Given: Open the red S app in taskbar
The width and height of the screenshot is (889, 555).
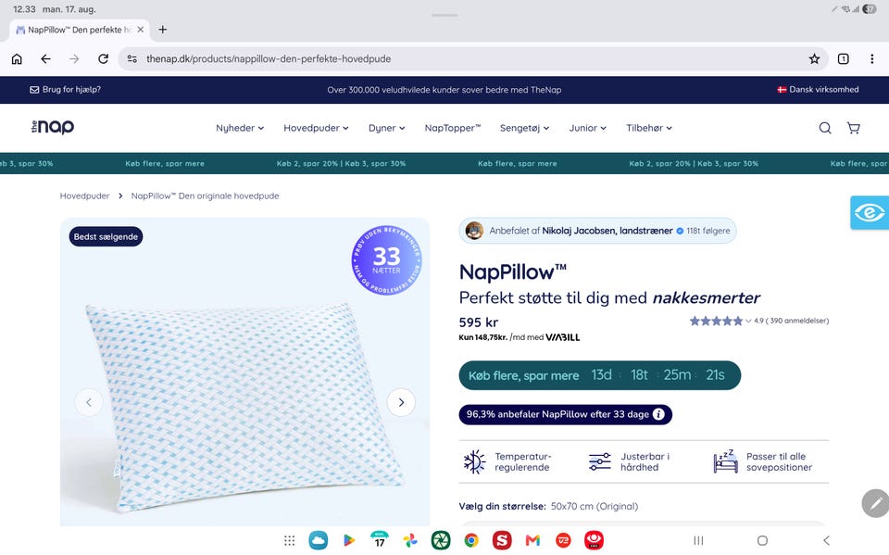Looking at the screenshot, I should [502, 540].
